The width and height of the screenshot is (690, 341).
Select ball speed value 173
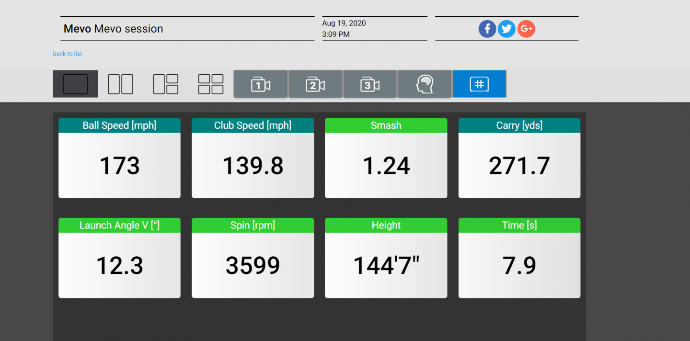click(119, 166)
